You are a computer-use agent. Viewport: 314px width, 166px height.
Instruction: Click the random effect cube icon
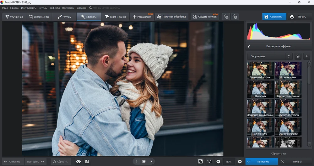[298, 56]
